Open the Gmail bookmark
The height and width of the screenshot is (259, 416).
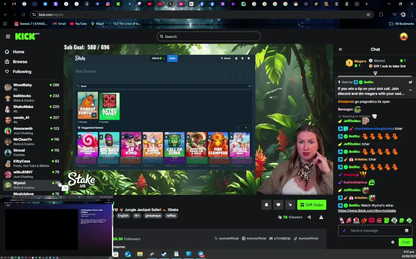[59, 24]
